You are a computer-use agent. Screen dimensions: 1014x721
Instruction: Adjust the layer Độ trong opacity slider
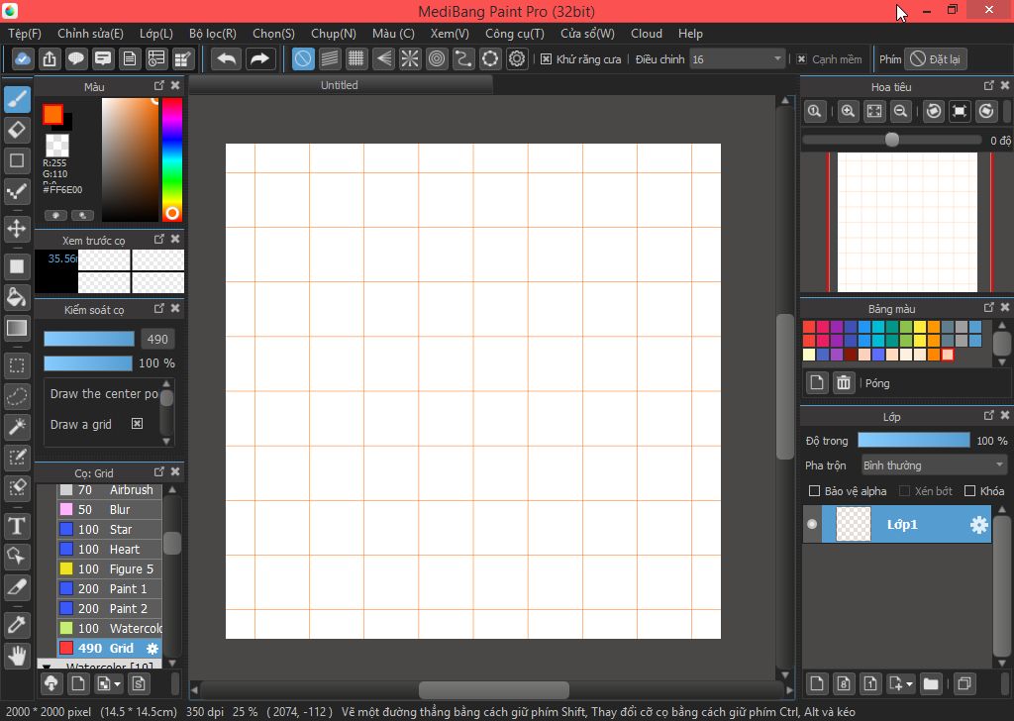click(914, 441)
